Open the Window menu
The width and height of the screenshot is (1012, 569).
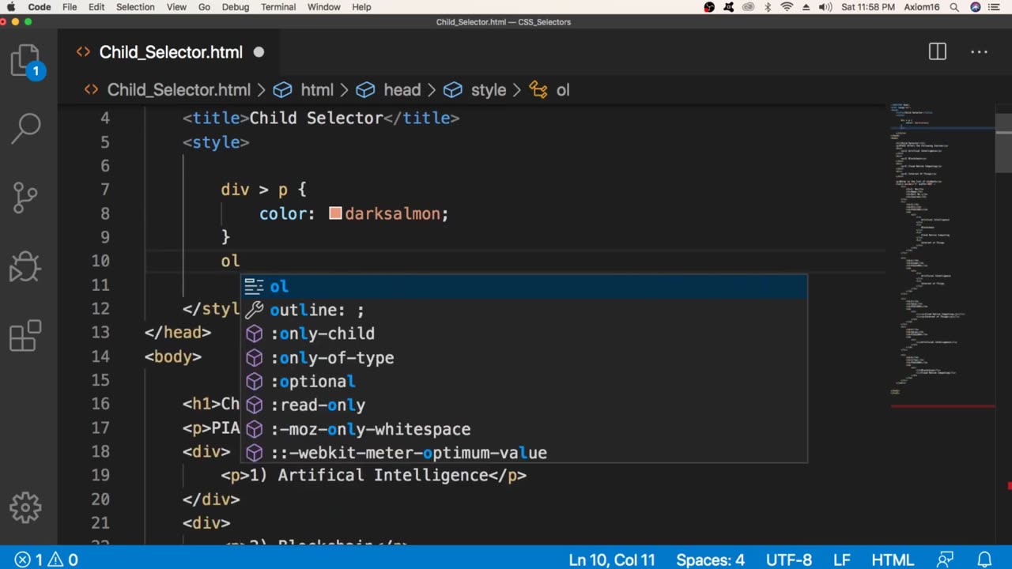[x=323, y=7]
